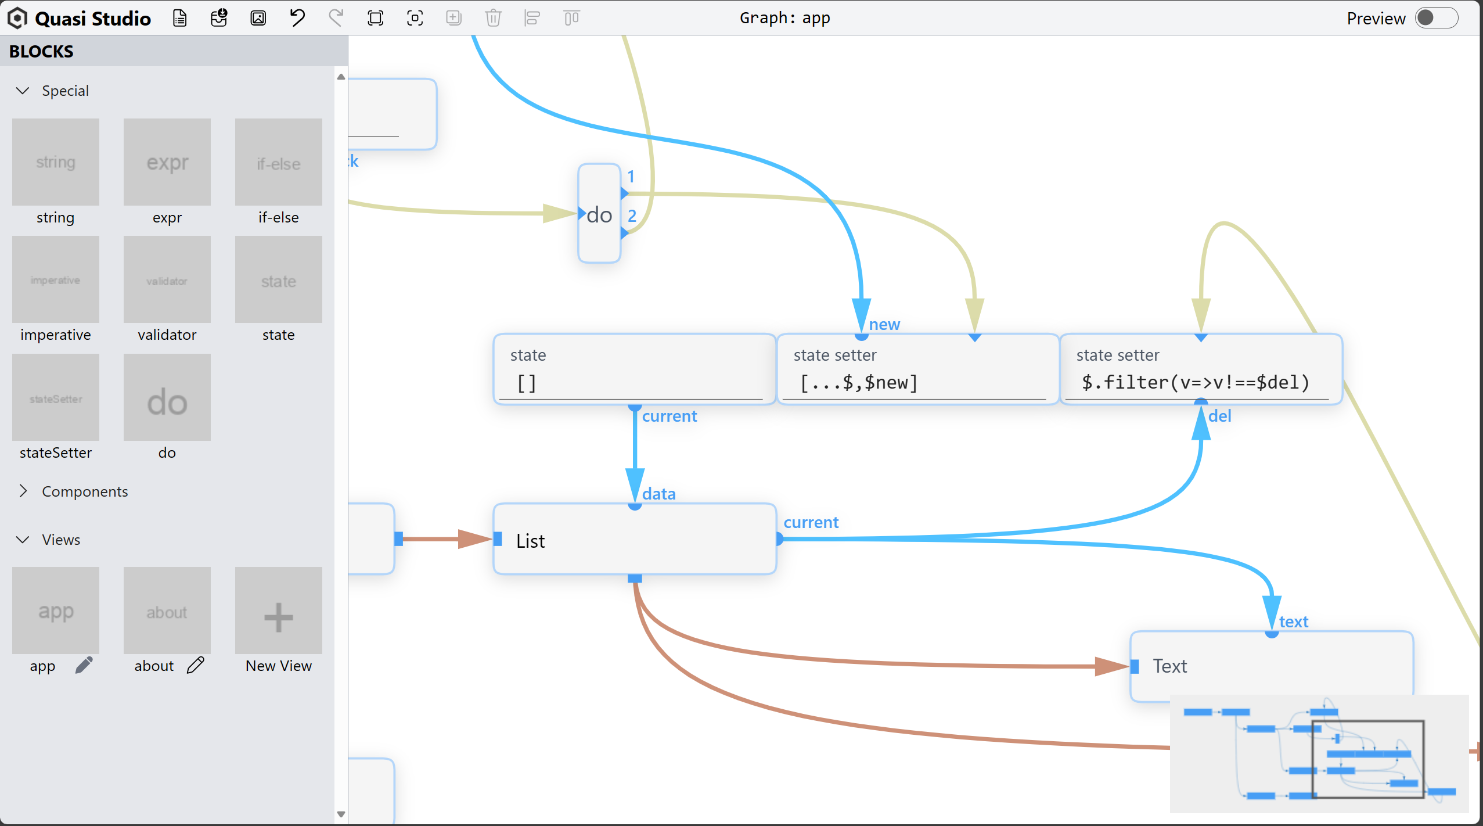The image size is (1483, 826).
Task: Open the about view
Action: tap(167, 610)
